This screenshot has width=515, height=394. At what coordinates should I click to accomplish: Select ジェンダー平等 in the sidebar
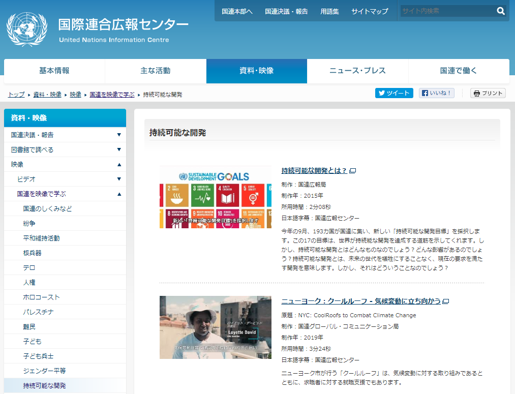[65, 371]
